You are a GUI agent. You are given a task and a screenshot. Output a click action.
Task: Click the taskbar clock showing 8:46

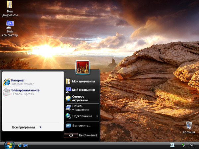[191, 145]
